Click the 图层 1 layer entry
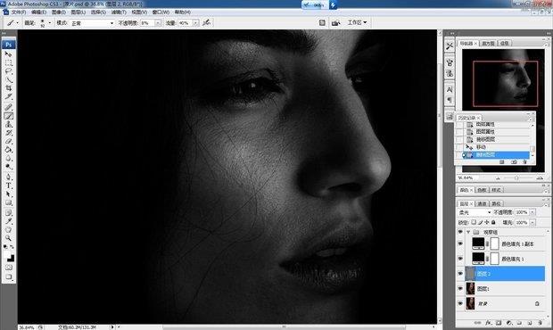The width and height of the screenshot is (553, 330). click(x=504, y=289)
